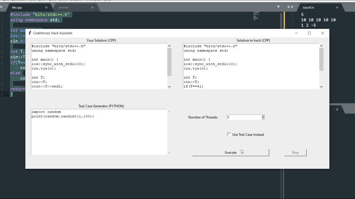Minimize the Codeforces Hack Assistant window
The image size is (355, 199).
point(296,33)
